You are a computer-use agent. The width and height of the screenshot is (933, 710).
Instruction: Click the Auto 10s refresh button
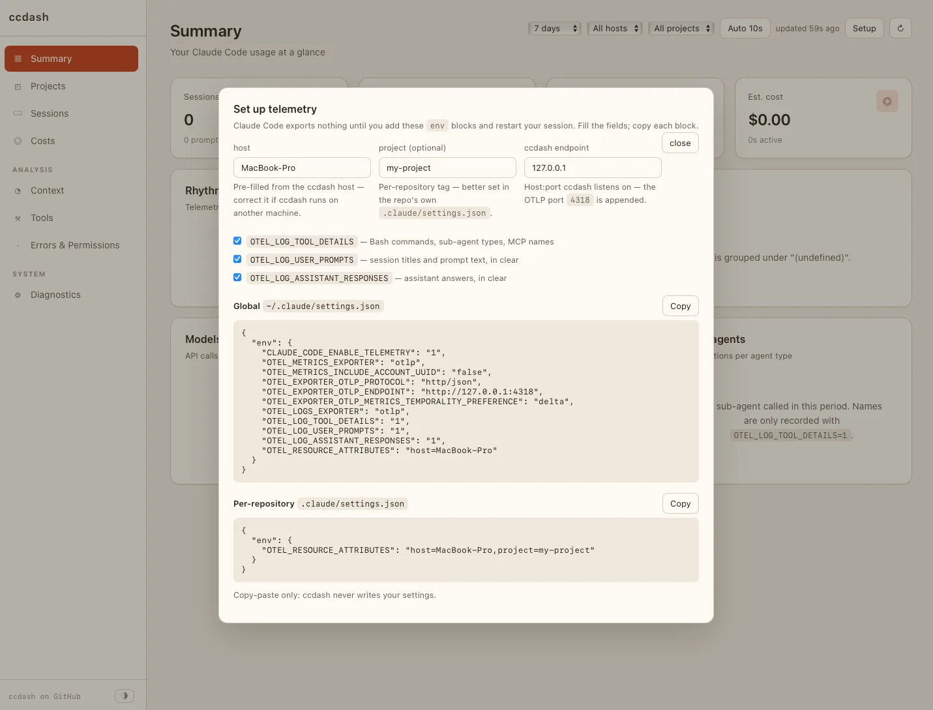point(745,28)
